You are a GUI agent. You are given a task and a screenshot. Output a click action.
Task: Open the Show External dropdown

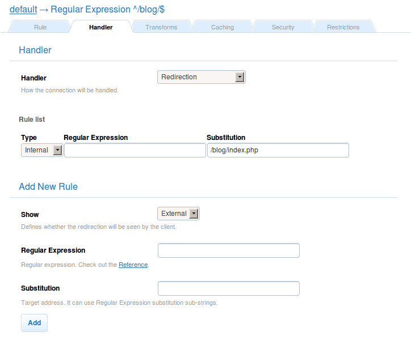pyautogui.click(x=178, y=214)
